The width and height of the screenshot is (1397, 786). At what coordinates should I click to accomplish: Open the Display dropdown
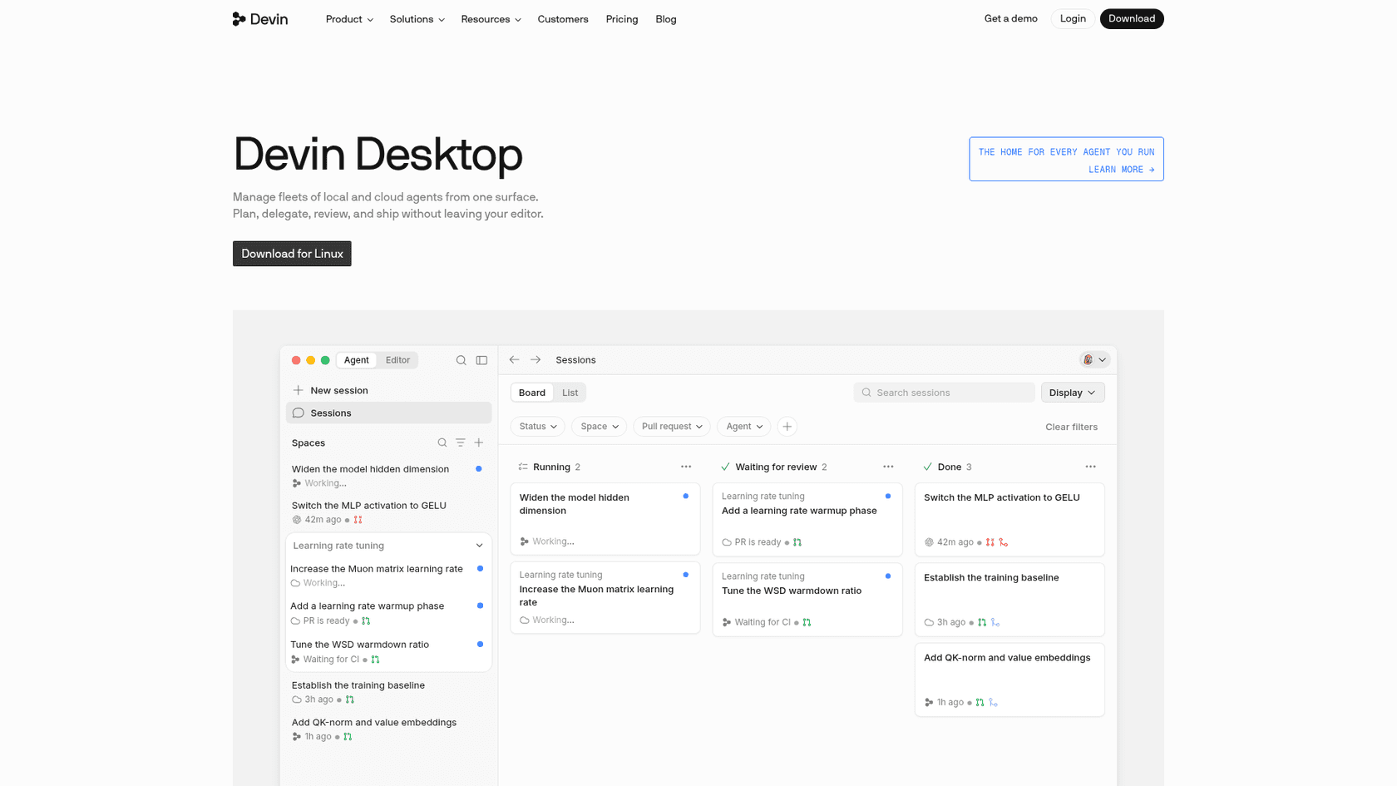point(1073,393)
